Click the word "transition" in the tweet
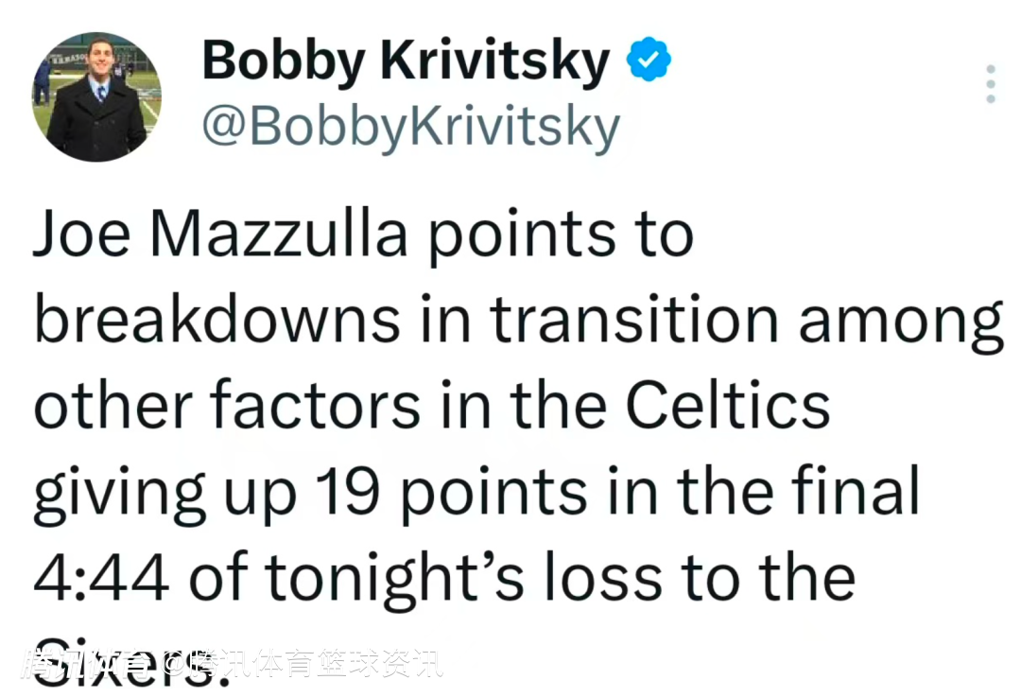1021x697 pixels. [x=634, y=320]
